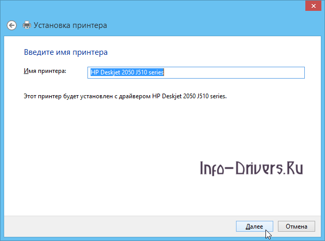Click the driver name in the description line
Viewport: 325px width, 241px height.
point(189,96)
